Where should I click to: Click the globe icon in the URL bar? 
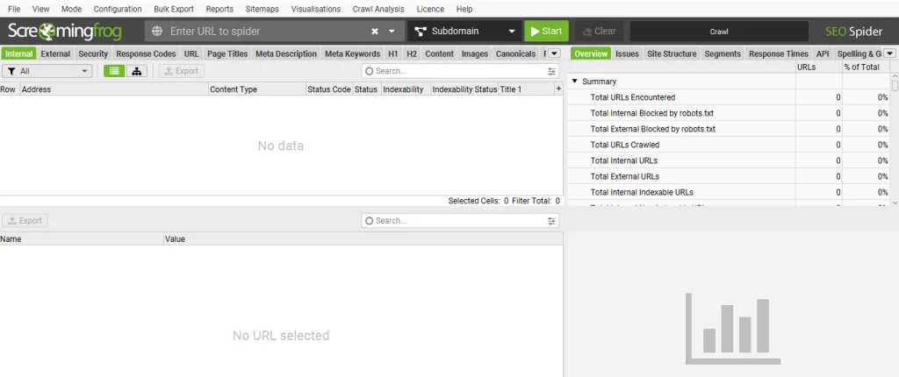point(157,31)
